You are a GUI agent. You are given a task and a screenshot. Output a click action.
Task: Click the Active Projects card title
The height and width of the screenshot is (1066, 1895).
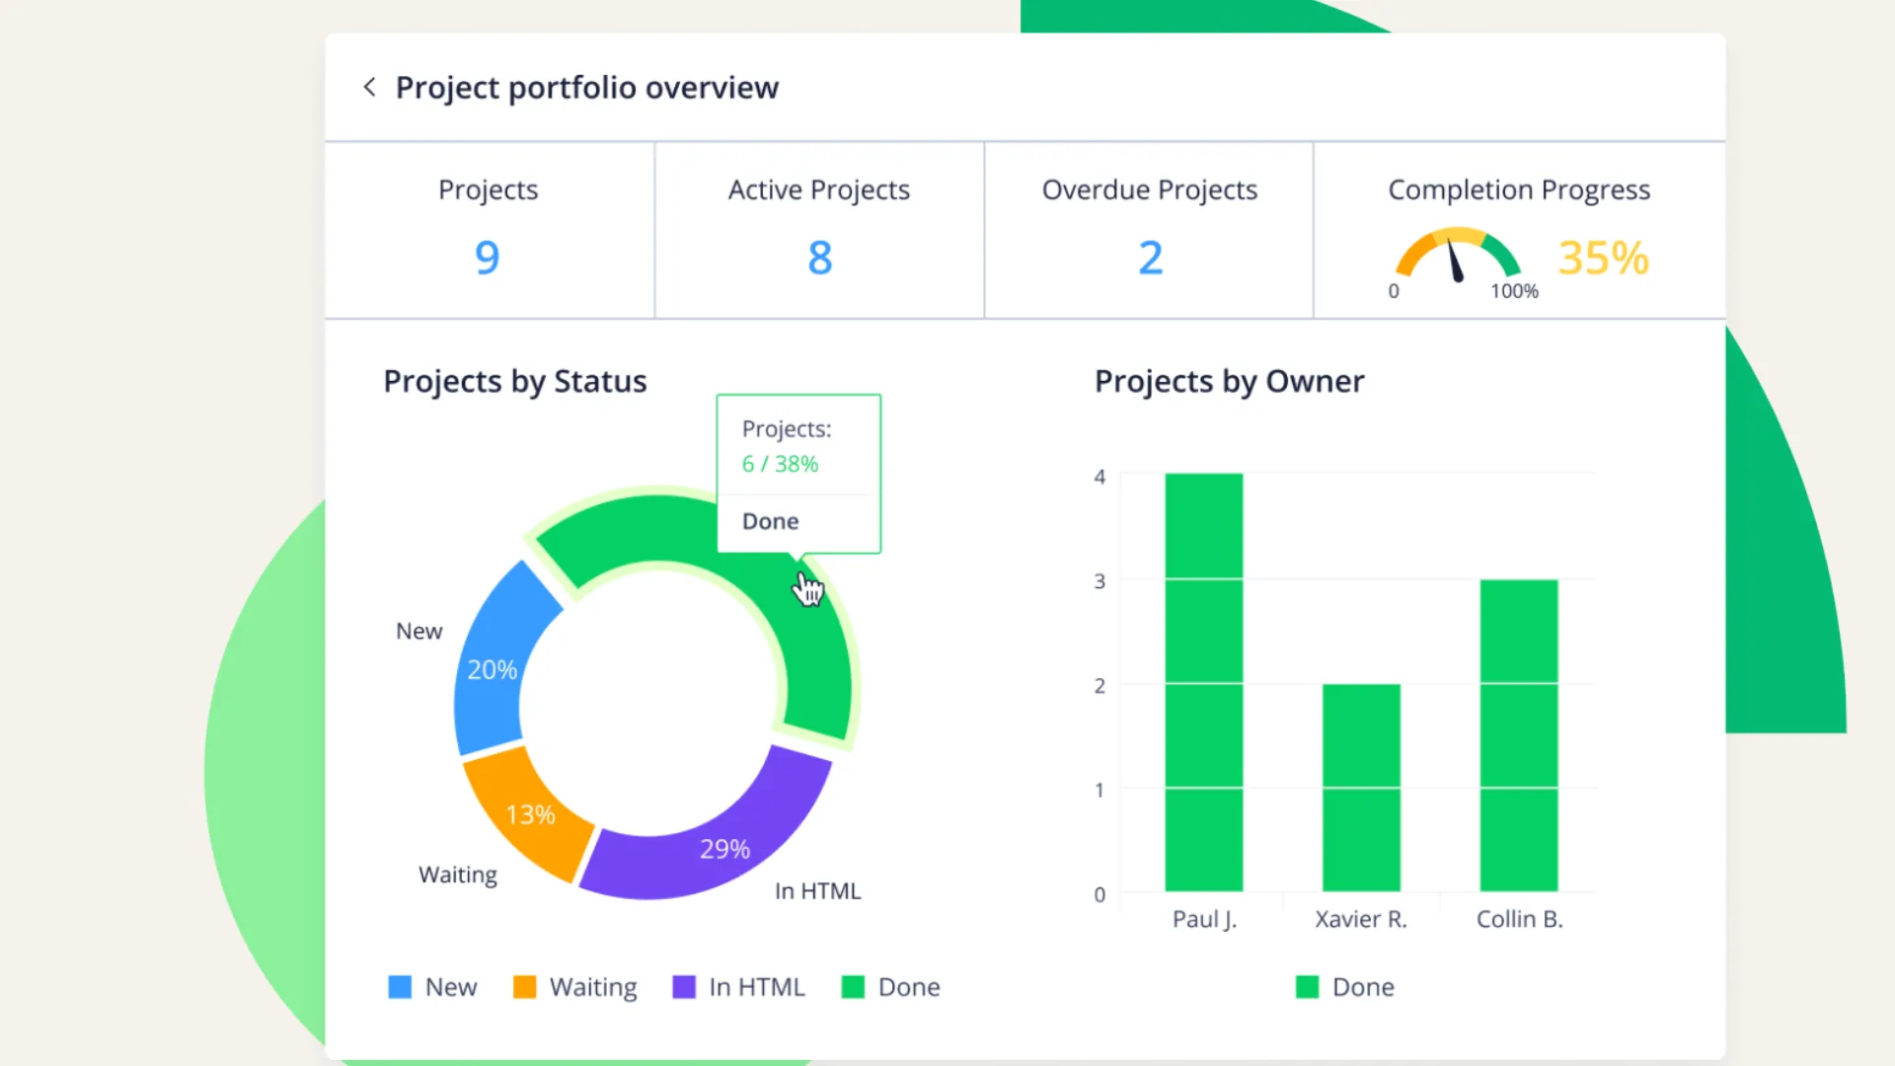[x=819, y=190]
